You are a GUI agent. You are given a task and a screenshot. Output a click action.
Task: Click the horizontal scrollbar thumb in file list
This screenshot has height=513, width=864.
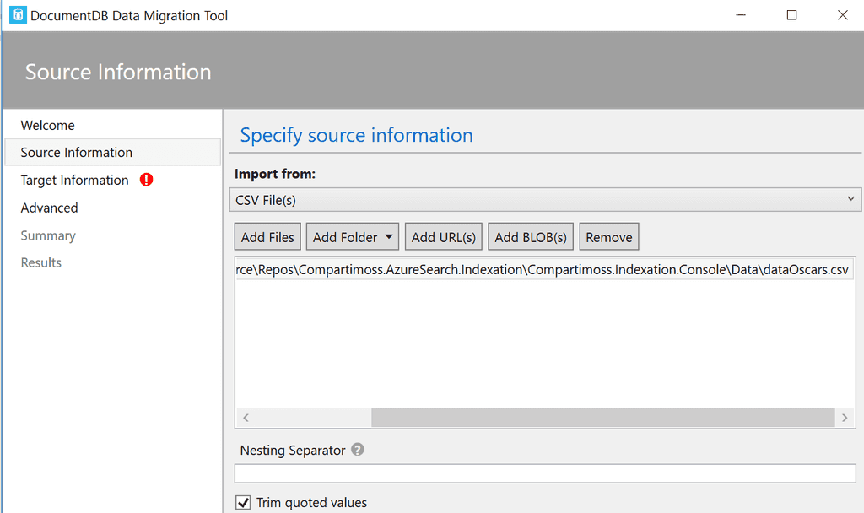[x=602, y=418]
